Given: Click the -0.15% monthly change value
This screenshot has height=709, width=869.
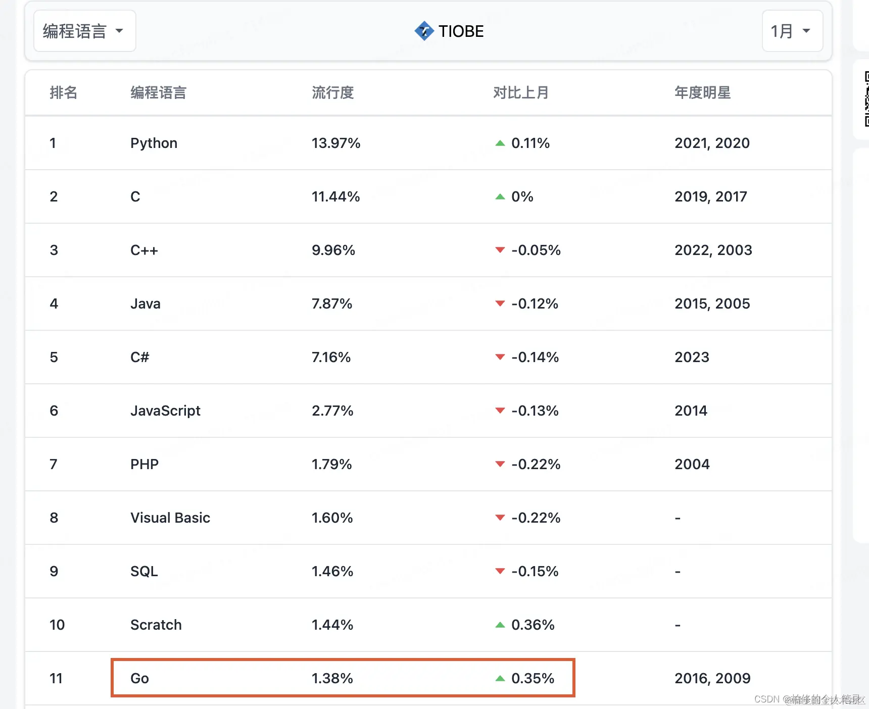Looking at the screenshot, I should click(x=535, y=571).
